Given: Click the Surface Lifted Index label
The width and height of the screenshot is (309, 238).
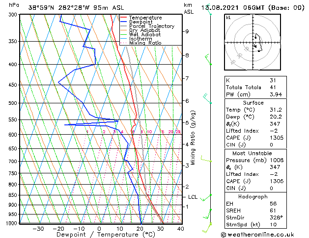Looking at the screenshot, I should [242, 131].
